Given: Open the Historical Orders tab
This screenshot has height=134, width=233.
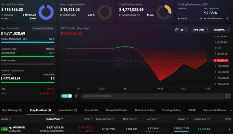Looking at the screenshot, I should pyautogui.click(x=145, y=110).
